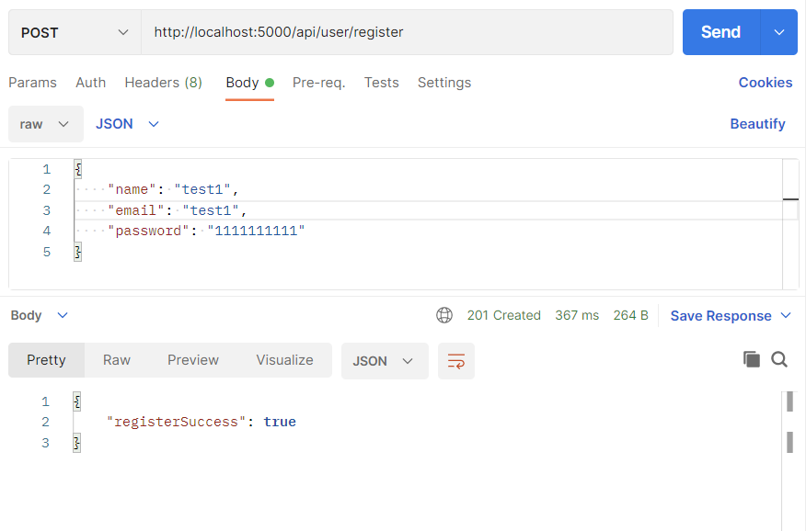
Task: Click the Send button
Action: coord(720,32)
